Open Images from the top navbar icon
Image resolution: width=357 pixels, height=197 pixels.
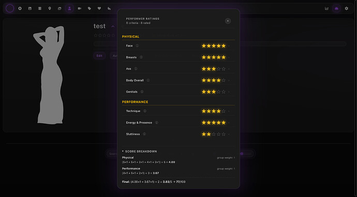click(30, 8)
